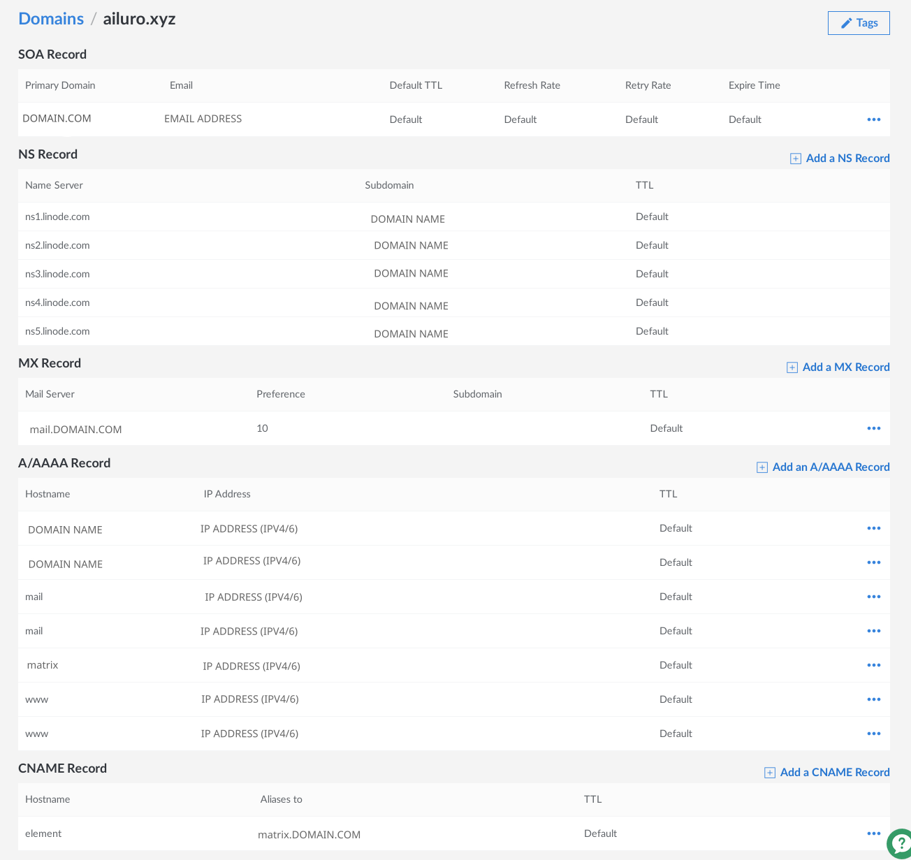Click the Retry Rate column header
The image size is (911, 860).
point(648,85)
